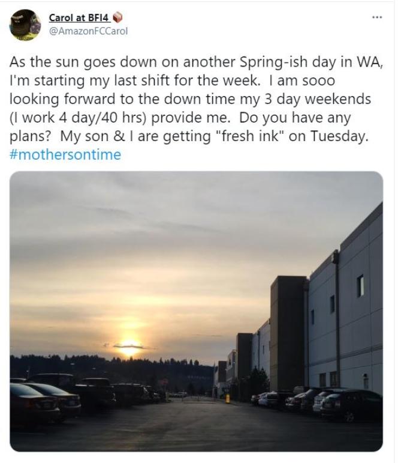Viewport: 398px width, 463px height.
Task: Open the tweet's three-dot more options menu
Action: 376,17
